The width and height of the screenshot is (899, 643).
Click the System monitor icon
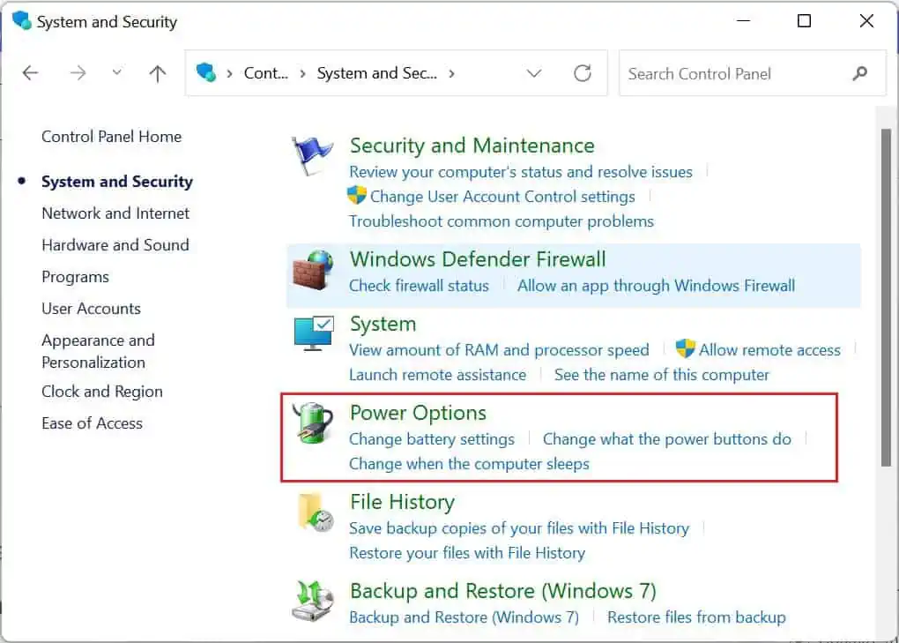click(313, 333)
